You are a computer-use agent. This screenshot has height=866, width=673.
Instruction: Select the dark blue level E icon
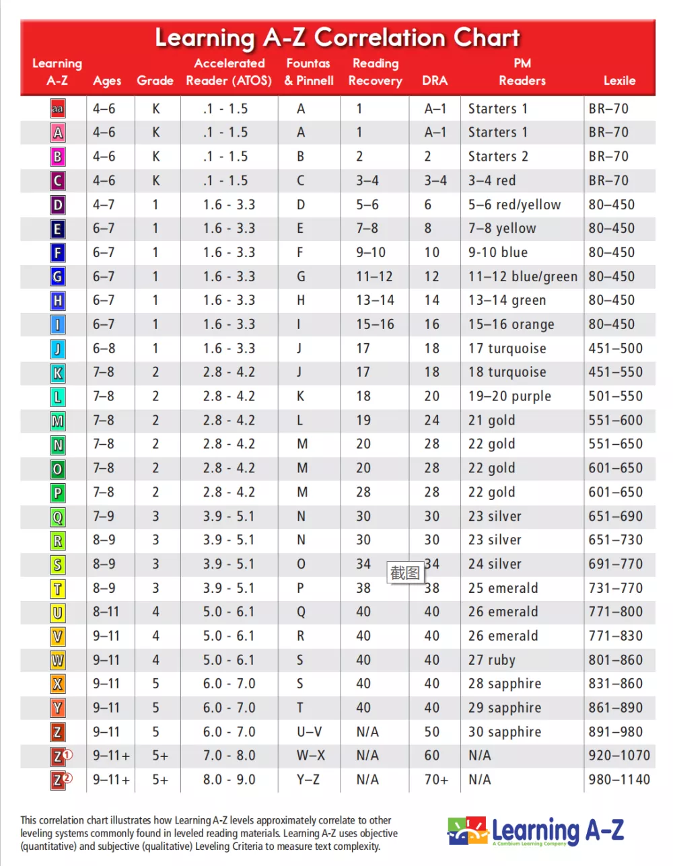point(58,229)
